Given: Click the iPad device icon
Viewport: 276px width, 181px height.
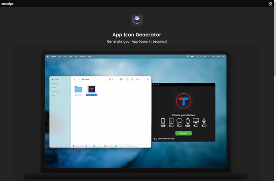Looking at the screenshot, I should pyautogui.click(x=171, y=121).
